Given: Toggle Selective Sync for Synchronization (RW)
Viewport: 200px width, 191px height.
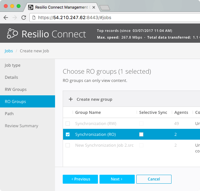Looking at the screenshot, I should coord(141,123).
